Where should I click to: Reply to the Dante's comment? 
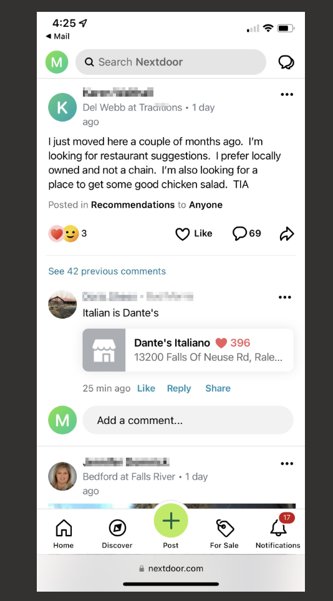click(179, 388)
